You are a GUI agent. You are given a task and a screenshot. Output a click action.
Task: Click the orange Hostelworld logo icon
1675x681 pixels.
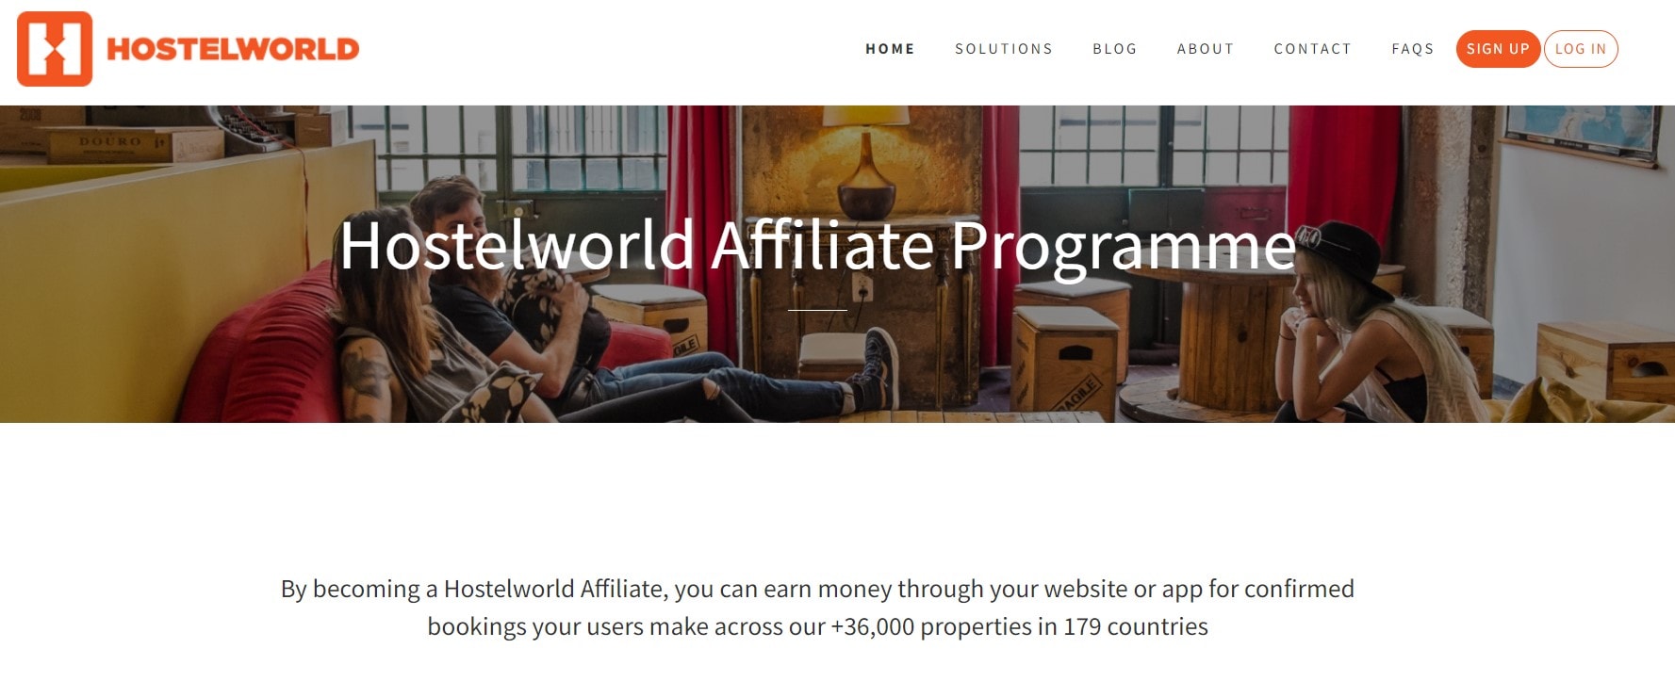[x=55, y=49]
